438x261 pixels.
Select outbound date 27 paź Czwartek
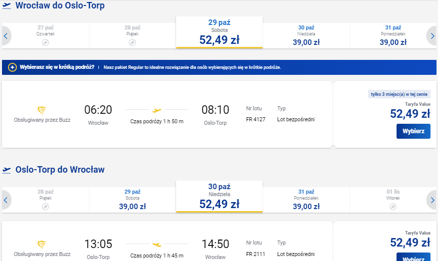(x=45, y=36)
